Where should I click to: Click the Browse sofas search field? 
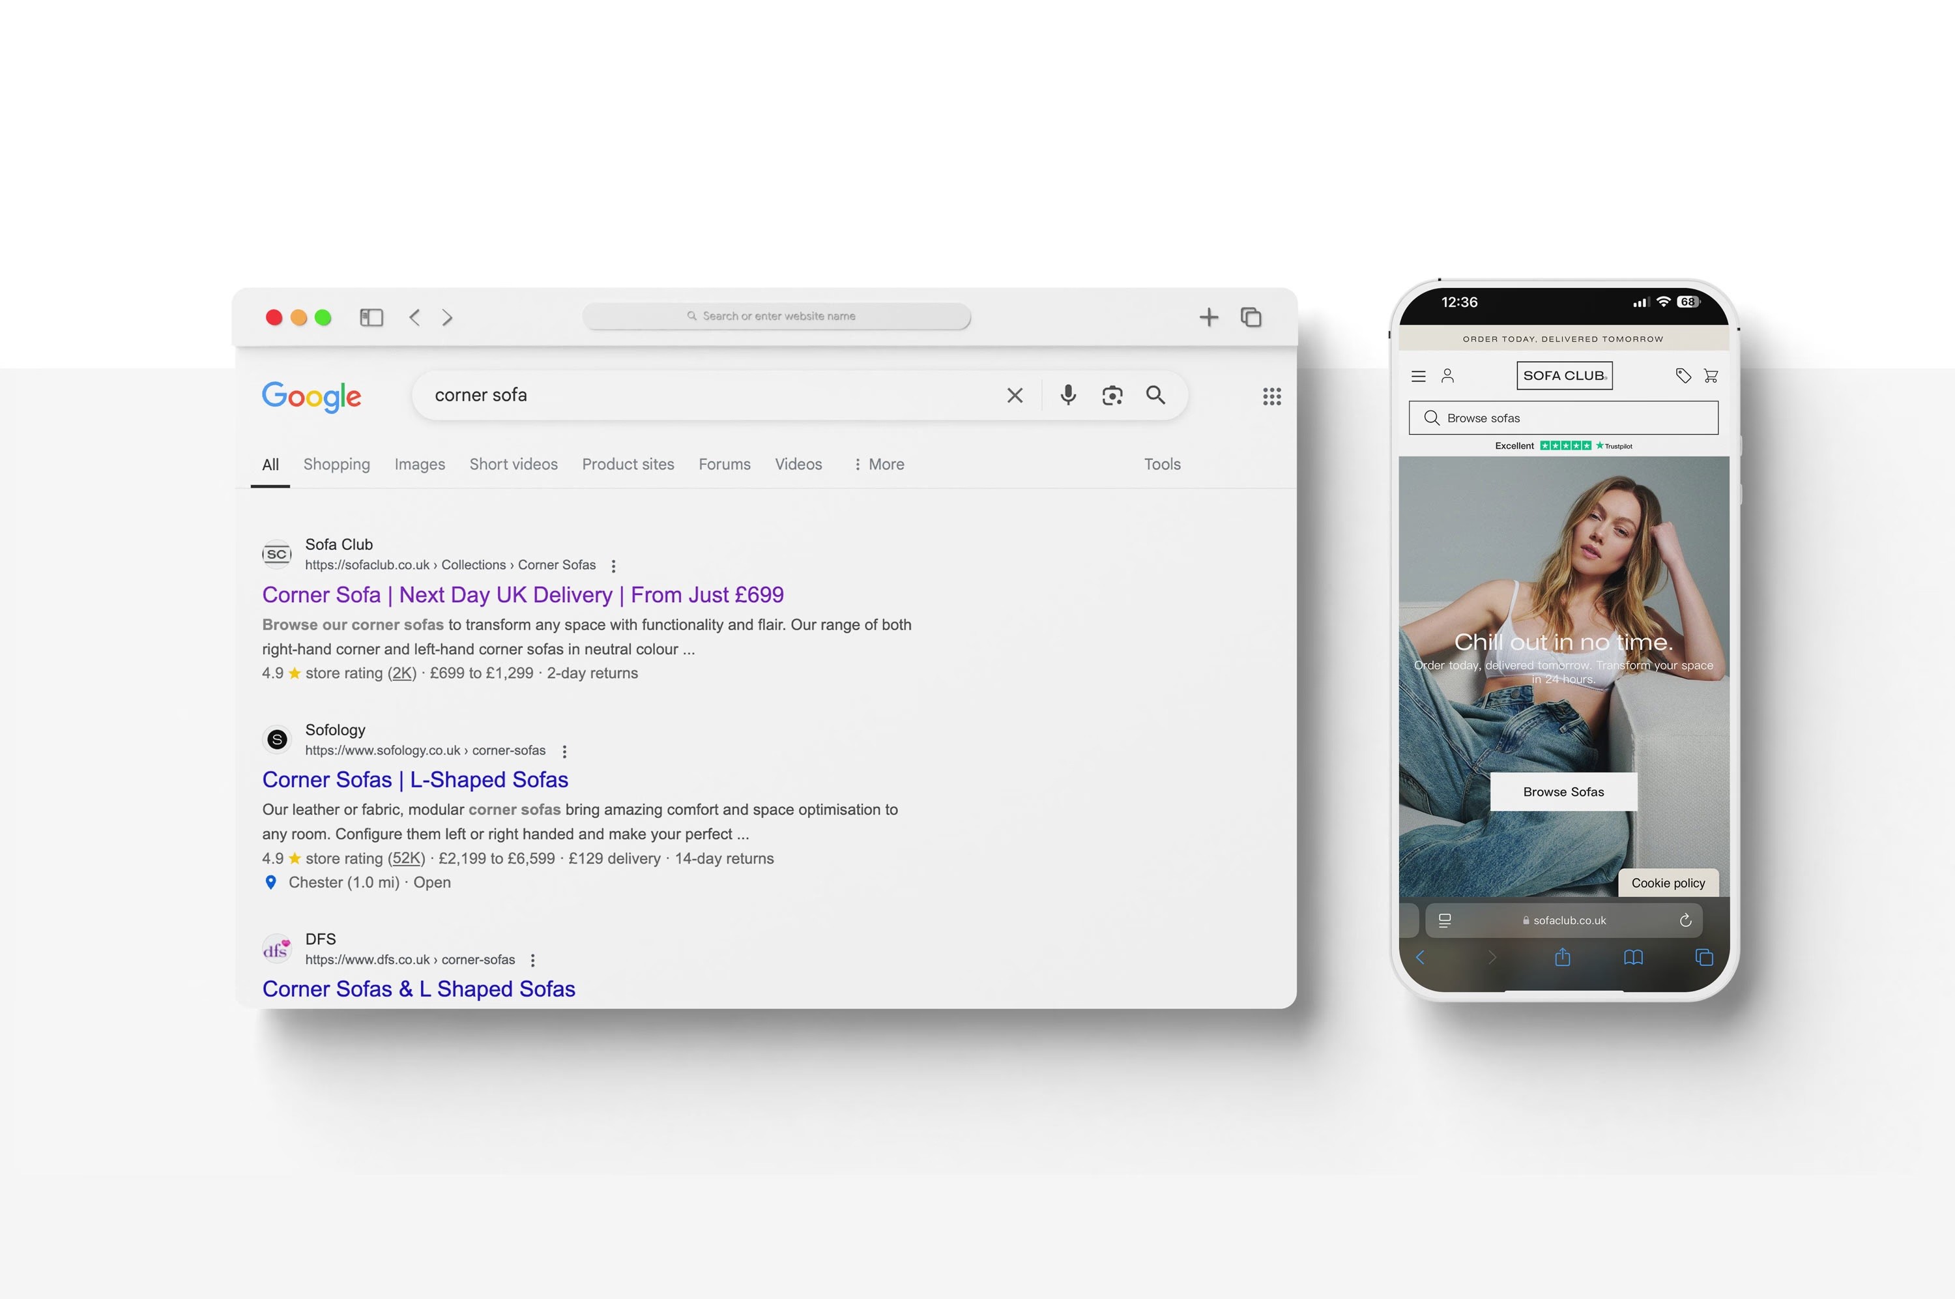tap(1563, 418)
